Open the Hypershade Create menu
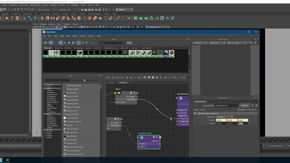Viewport: 290px width, 163px height. pos(62,36)
